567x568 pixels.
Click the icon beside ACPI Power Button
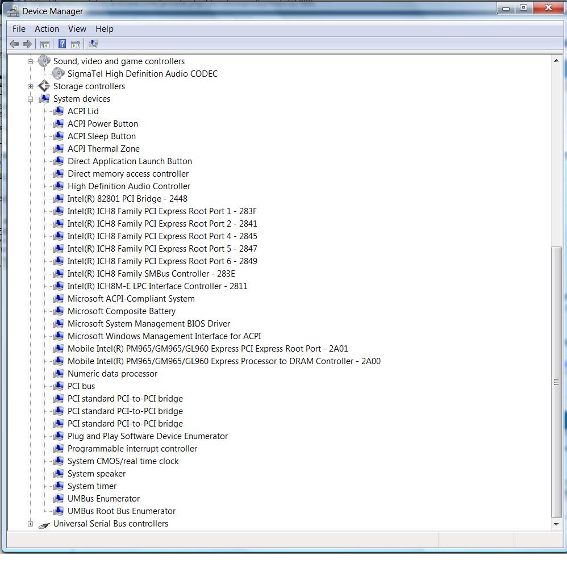pos(59,123)
